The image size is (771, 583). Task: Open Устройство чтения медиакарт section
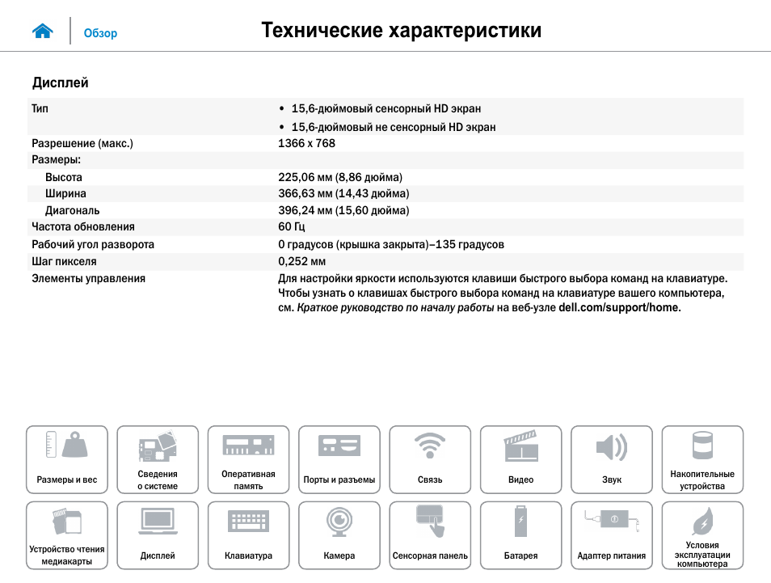click(67, 535)
